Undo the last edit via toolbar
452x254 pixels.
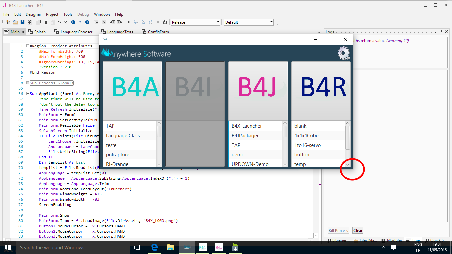pos(60,22)
